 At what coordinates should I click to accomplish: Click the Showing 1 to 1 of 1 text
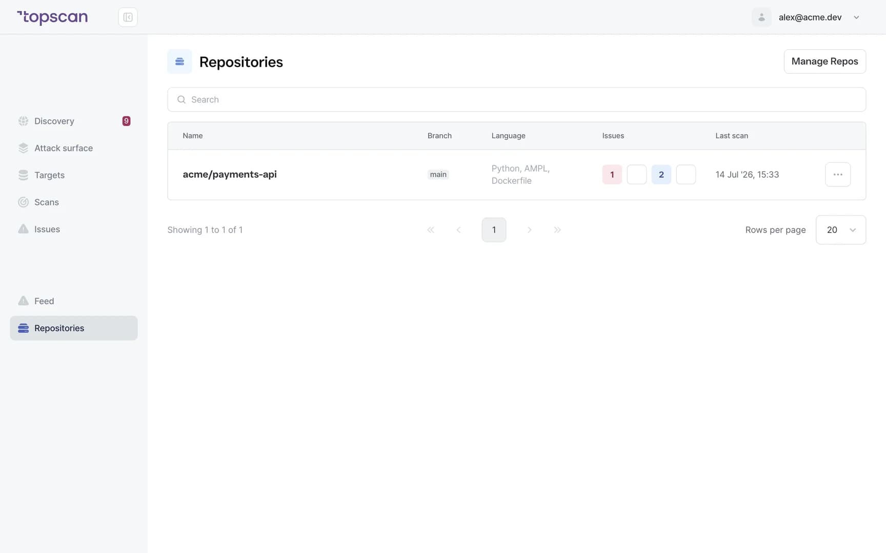(x=205, y=230)
